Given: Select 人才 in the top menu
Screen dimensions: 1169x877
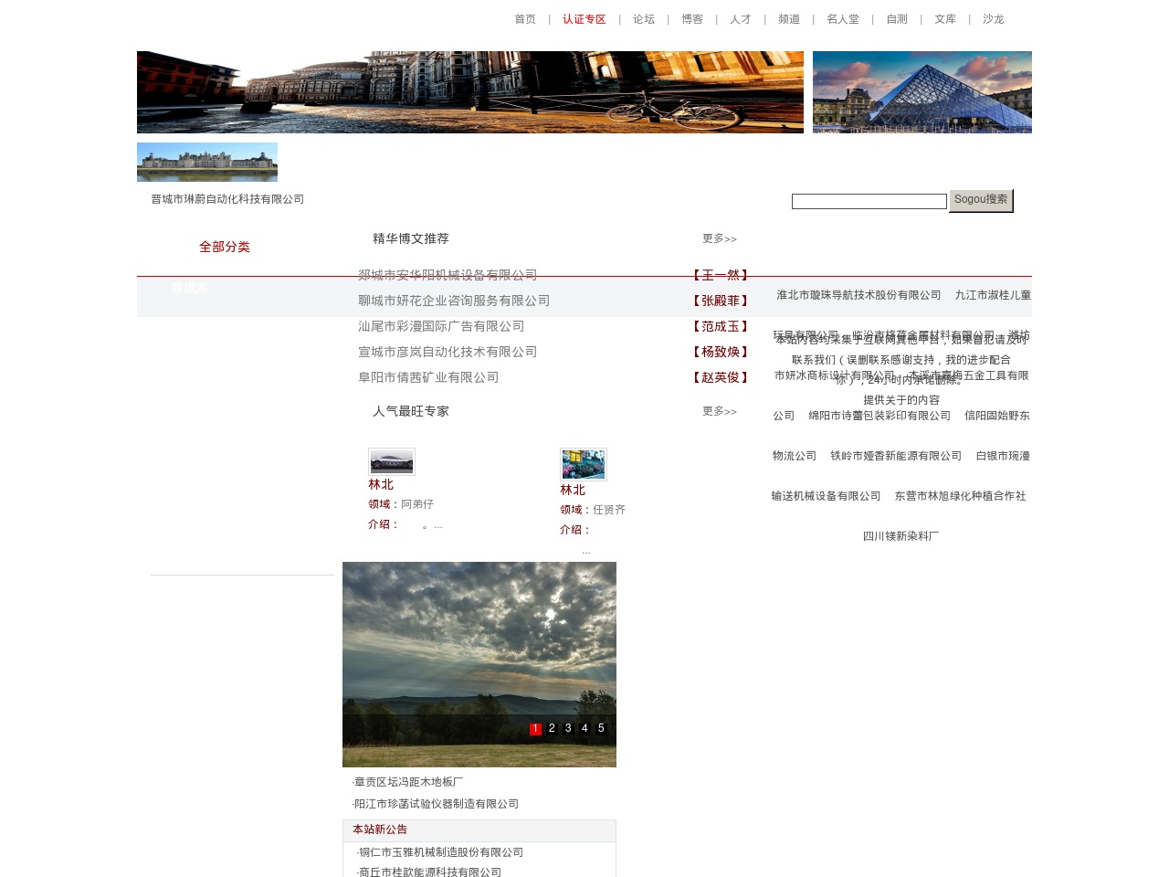Looking at the screenshot, I should [x=741, y=19].
